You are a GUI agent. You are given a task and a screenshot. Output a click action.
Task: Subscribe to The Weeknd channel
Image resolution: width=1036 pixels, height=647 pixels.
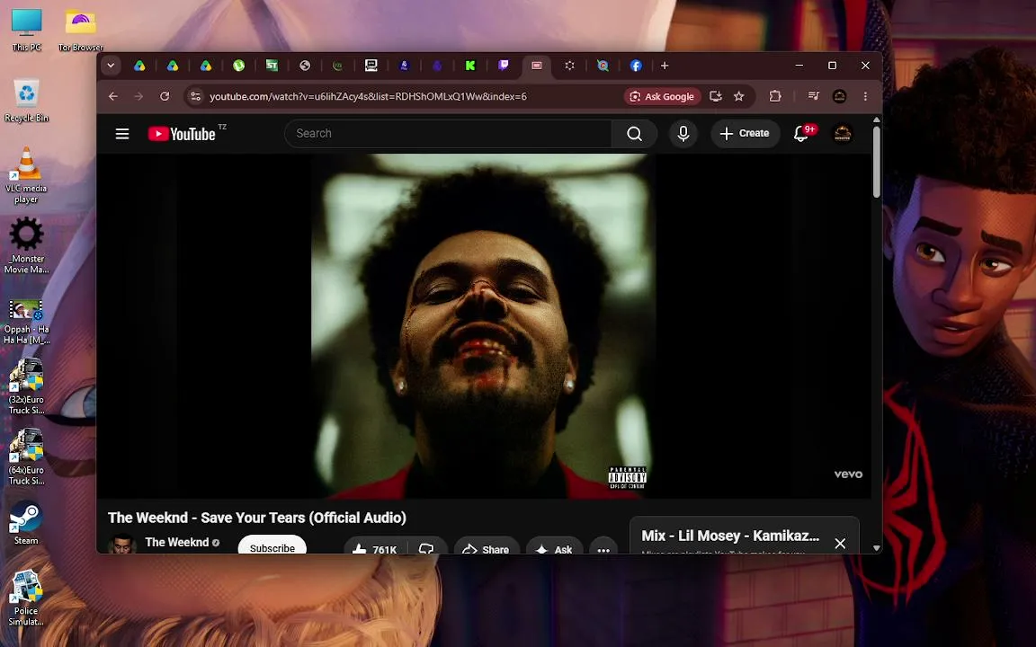[x=272, y=545]
